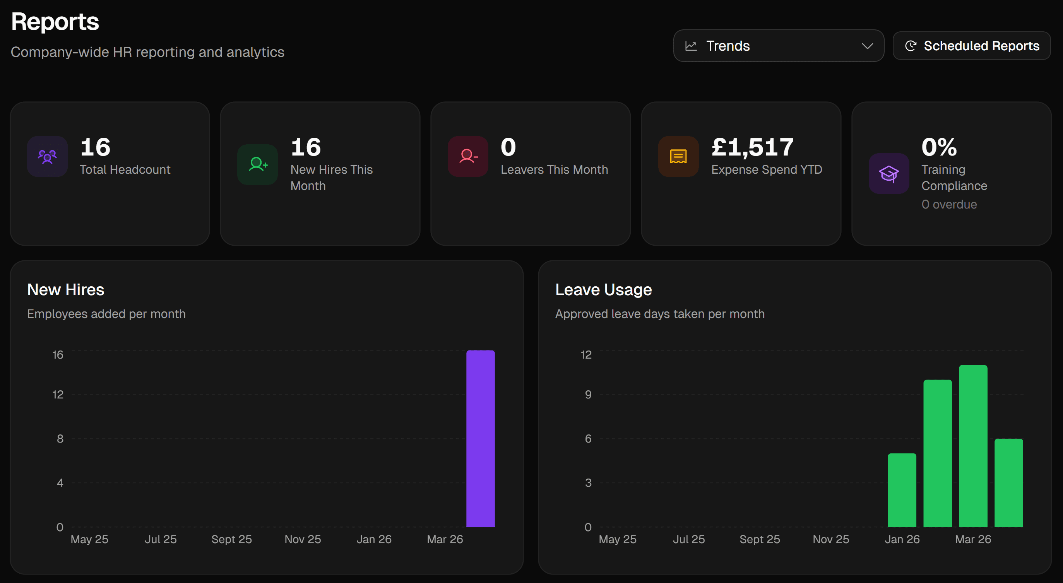Click the trend chart icon in dropdown
This screenshot has width=1063, height=583.
coord(691,46)
